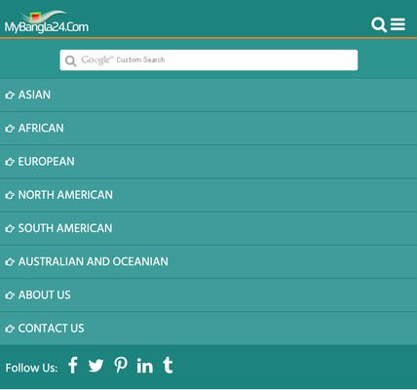Open AUSTRALIAN AND OCEANIAN category
Screen dimensions: 417x390
click(x=208, y=261)
